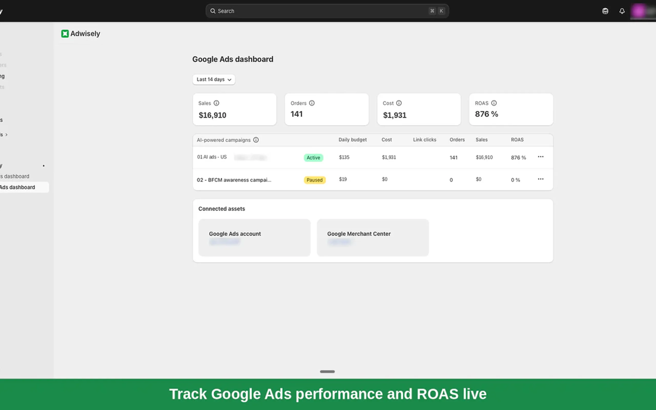
Task: Open the Sidekick assistant icon in top bar
Action: click(x=605, y=11)
